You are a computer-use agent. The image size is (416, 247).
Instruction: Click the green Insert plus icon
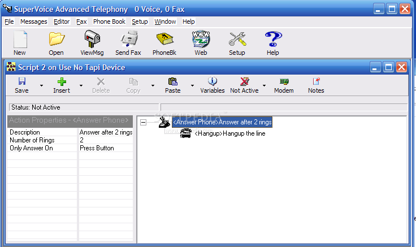[62, 81]
